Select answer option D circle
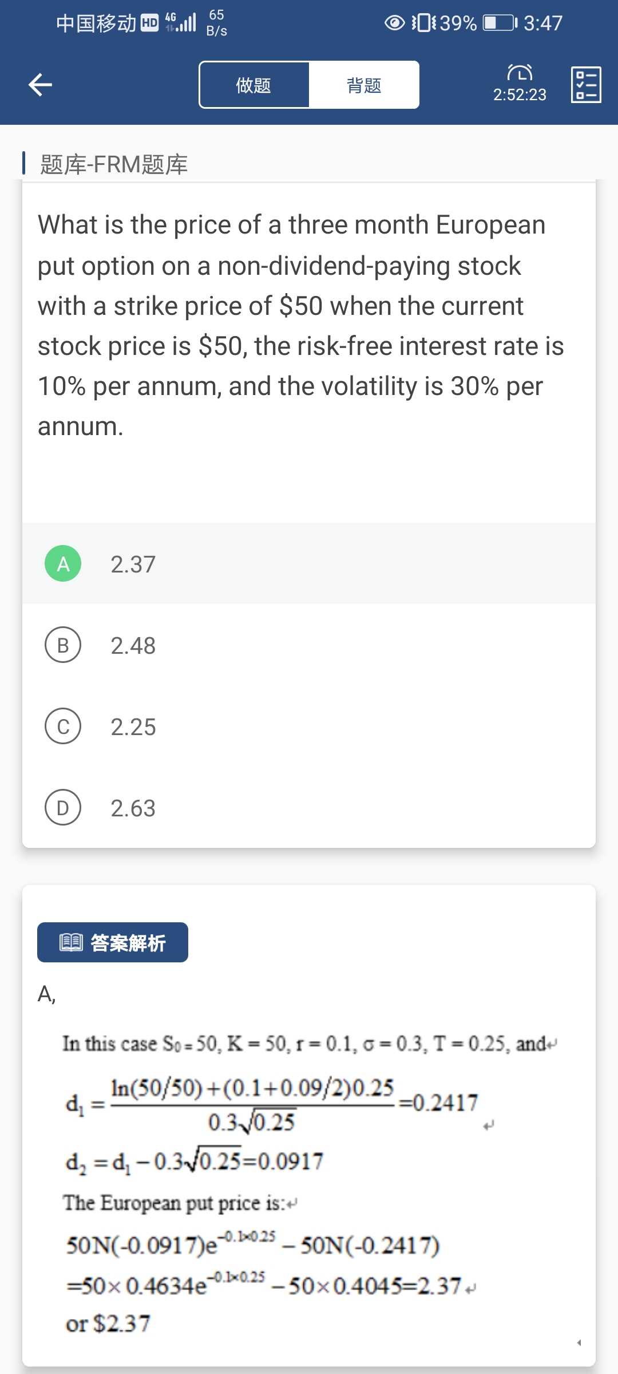Viewport: 618px width, 1374px height. pyautogui.click(x=63, y=807)
